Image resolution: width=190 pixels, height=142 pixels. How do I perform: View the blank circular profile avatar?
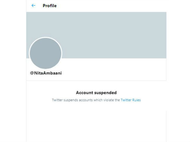point(46,53)
